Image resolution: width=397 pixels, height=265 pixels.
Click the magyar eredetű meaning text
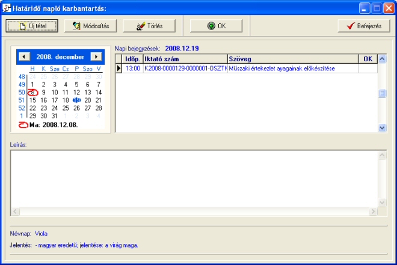click(x=88, y=245)
